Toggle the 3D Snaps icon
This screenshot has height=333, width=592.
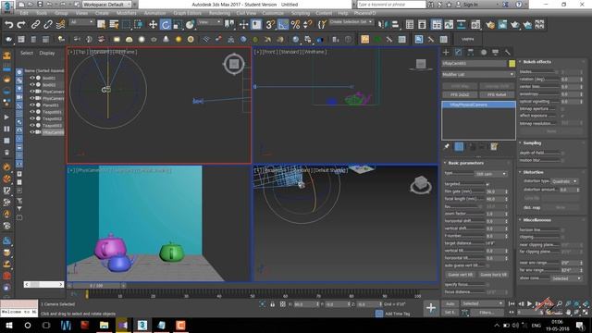pos(269,25)
